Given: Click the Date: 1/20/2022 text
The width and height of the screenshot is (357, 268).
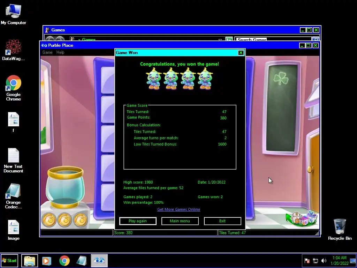Looking at the screenshot, I should coord(212,182).
